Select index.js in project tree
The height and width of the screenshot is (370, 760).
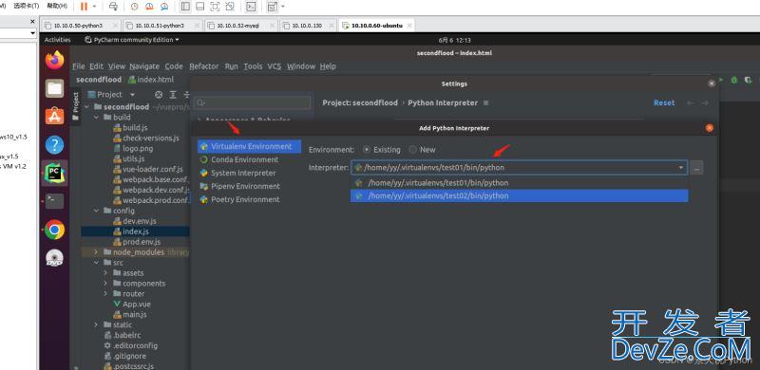pos(136,231)
